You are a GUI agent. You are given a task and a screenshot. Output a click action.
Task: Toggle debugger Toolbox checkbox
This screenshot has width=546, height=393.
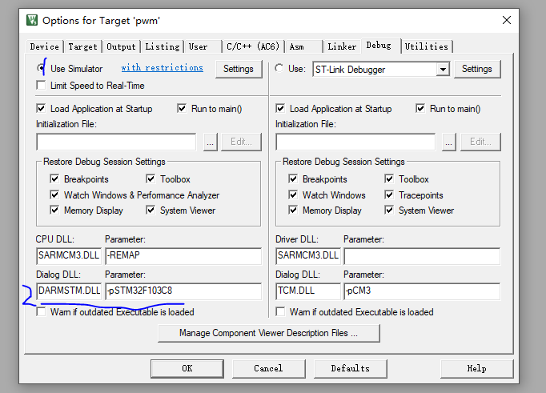click(x=389, y=179)
